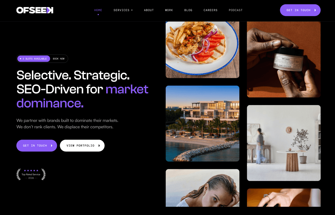This screenshot has width=335, height=215.
Task: Open the food plate thumbnail image
Action: point(202,50)
